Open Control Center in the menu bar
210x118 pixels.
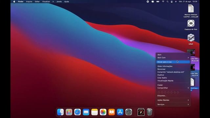click(x=172, y=2)
